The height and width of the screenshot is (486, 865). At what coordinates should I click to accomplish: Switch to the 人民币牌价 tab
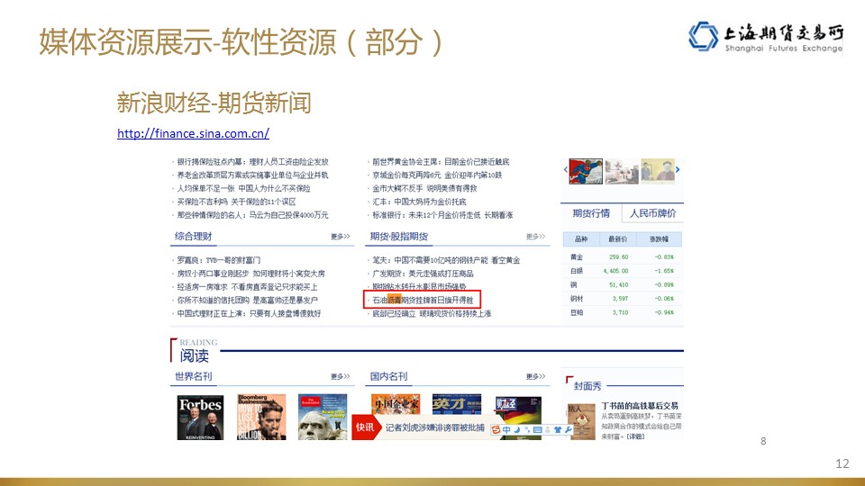tap(652, 213)
